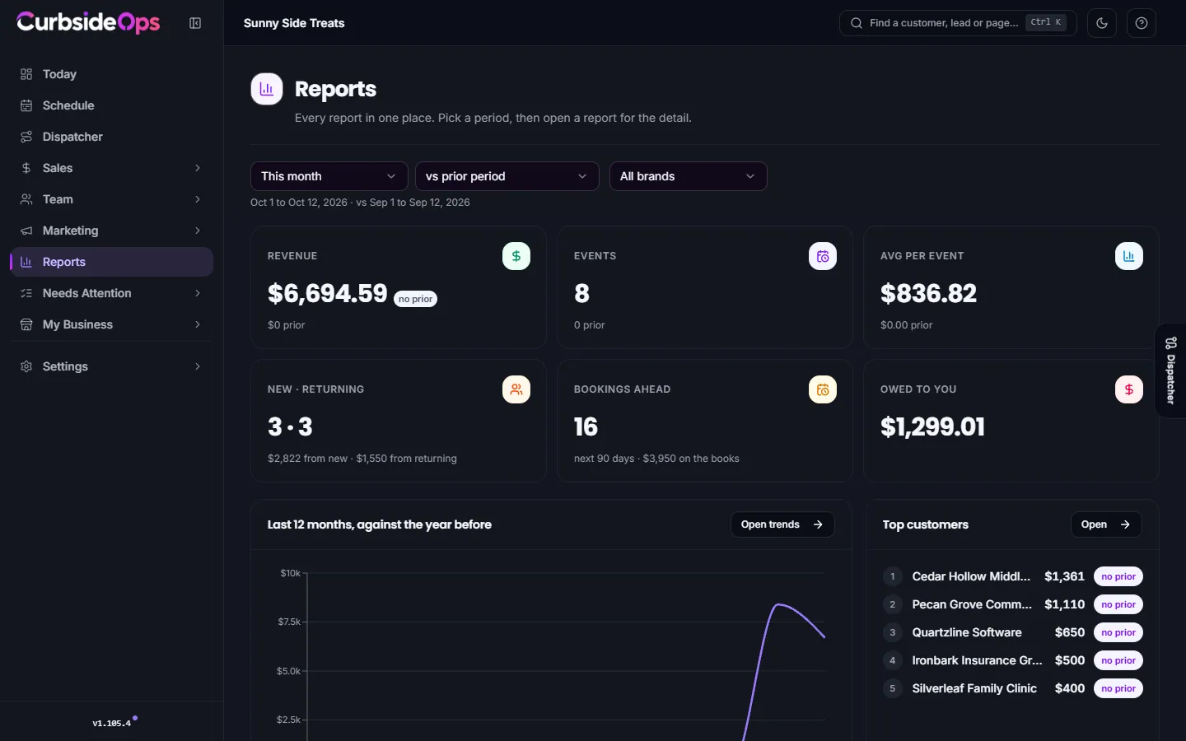Open Dispatcher in the sidebar

click(111, 137)
